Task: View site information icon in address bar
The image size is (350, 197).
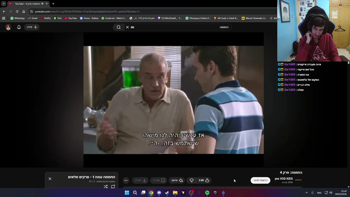Action: pyautogui.click(x=31, y=11)
